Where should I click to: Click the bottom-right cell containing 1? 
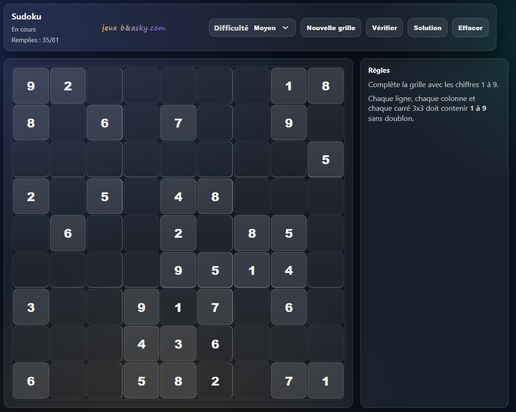coord(326,380)
